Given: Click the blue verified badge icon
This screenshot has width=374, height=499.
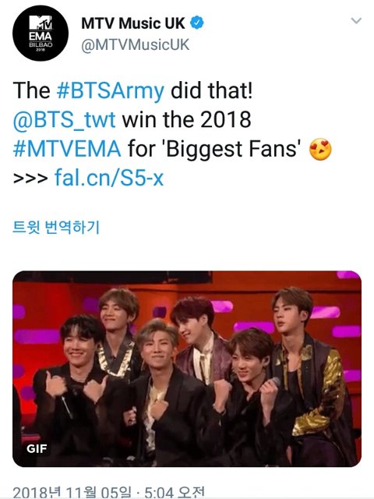Looking at the screenshot, I should click(197, 23).
